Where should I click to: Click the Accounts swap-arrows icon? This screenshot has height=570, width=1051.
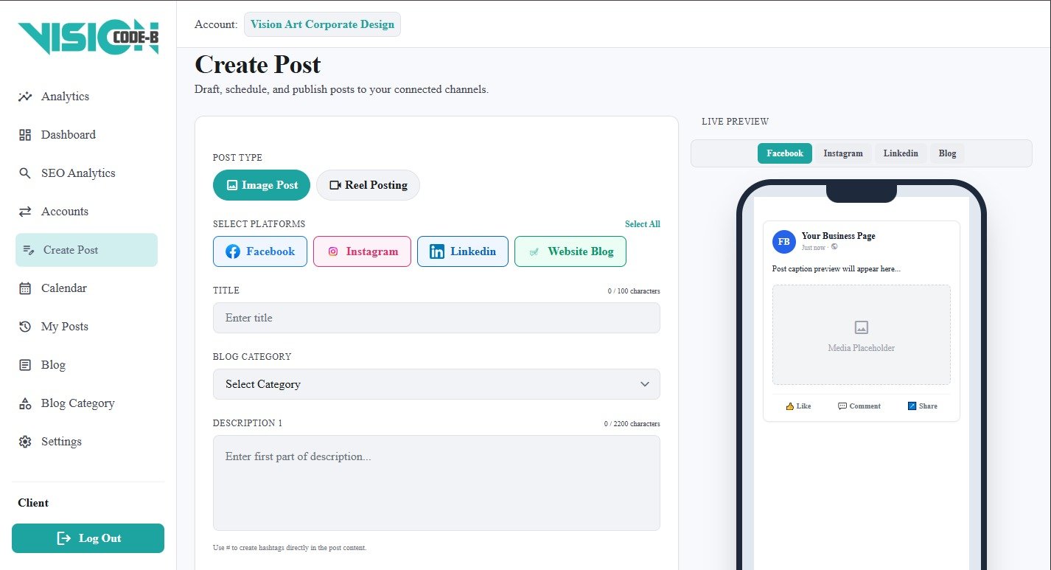coord(25,212)
